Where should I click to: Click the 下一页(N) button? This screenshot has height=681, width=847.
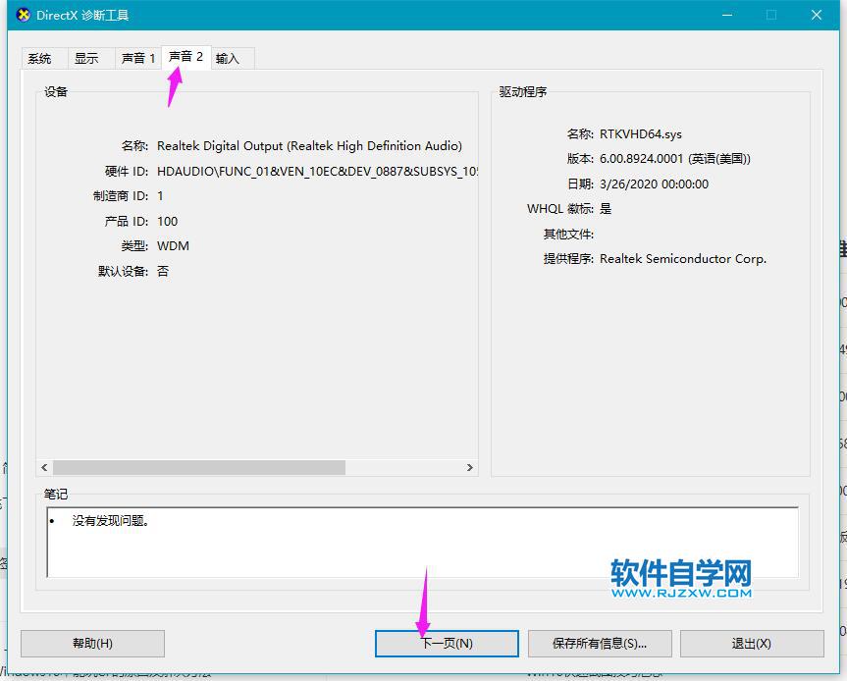447,644
